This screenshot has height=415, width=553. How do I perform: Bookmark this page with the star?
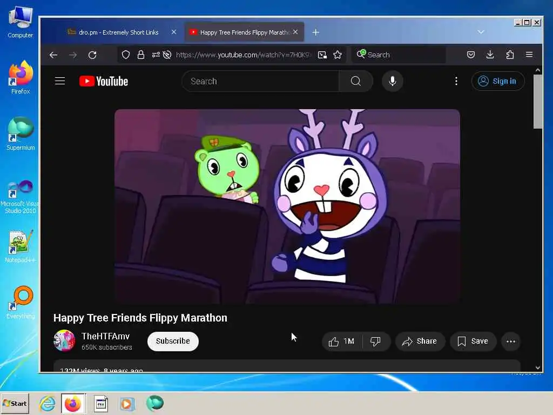[x=338, y=55]
